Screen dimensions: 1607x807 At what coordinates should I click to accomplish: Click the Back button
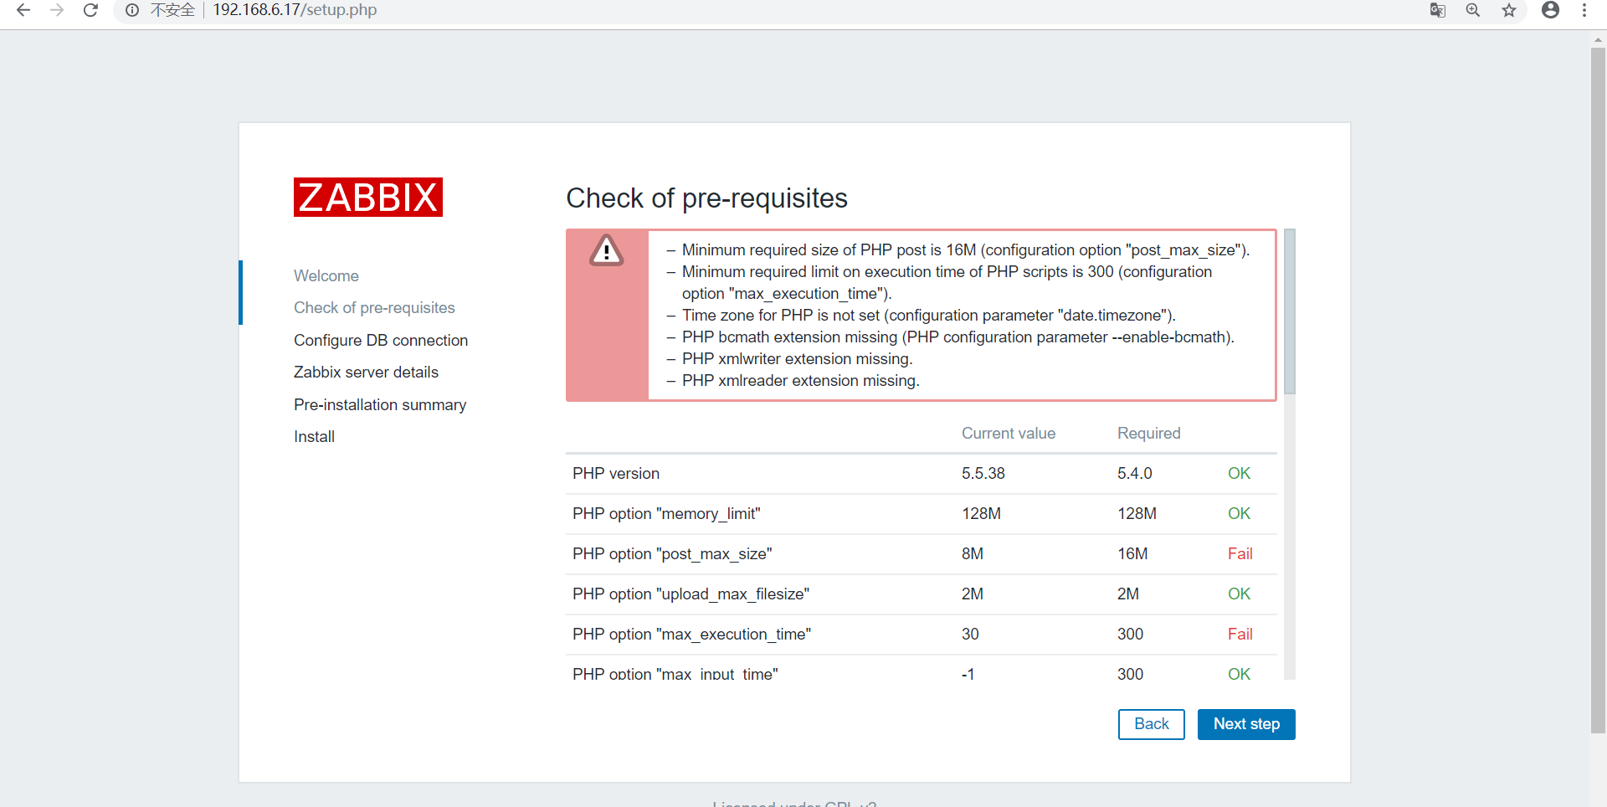coord(1152,724)
